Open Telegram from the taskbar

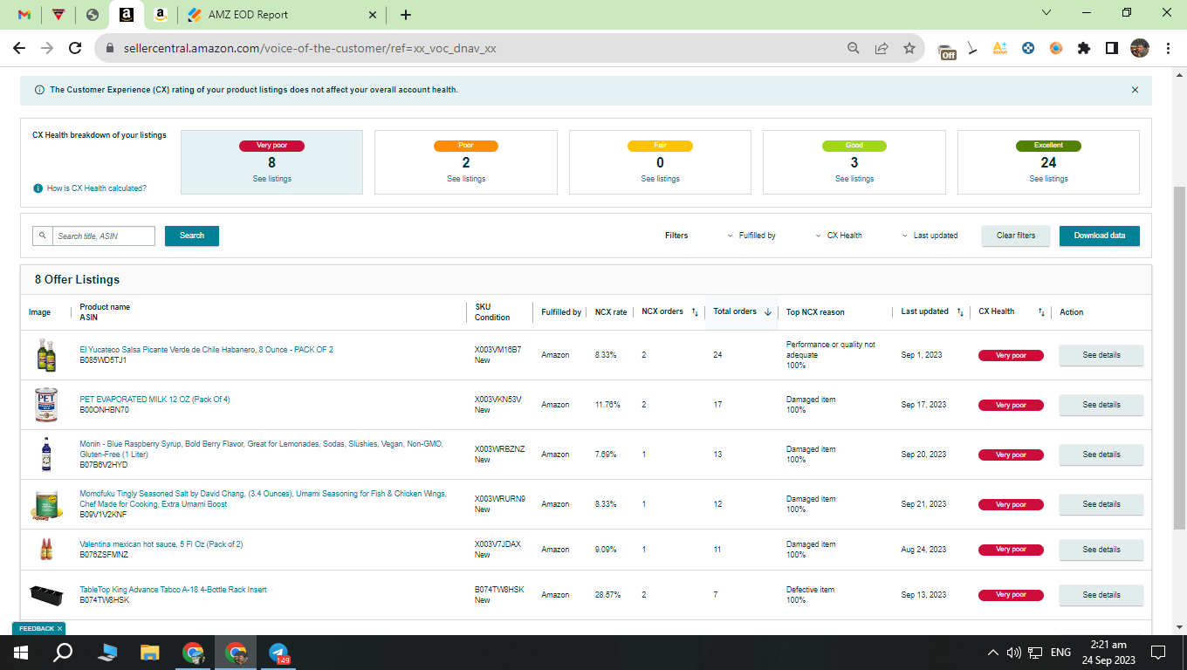[x=278, y=652]
